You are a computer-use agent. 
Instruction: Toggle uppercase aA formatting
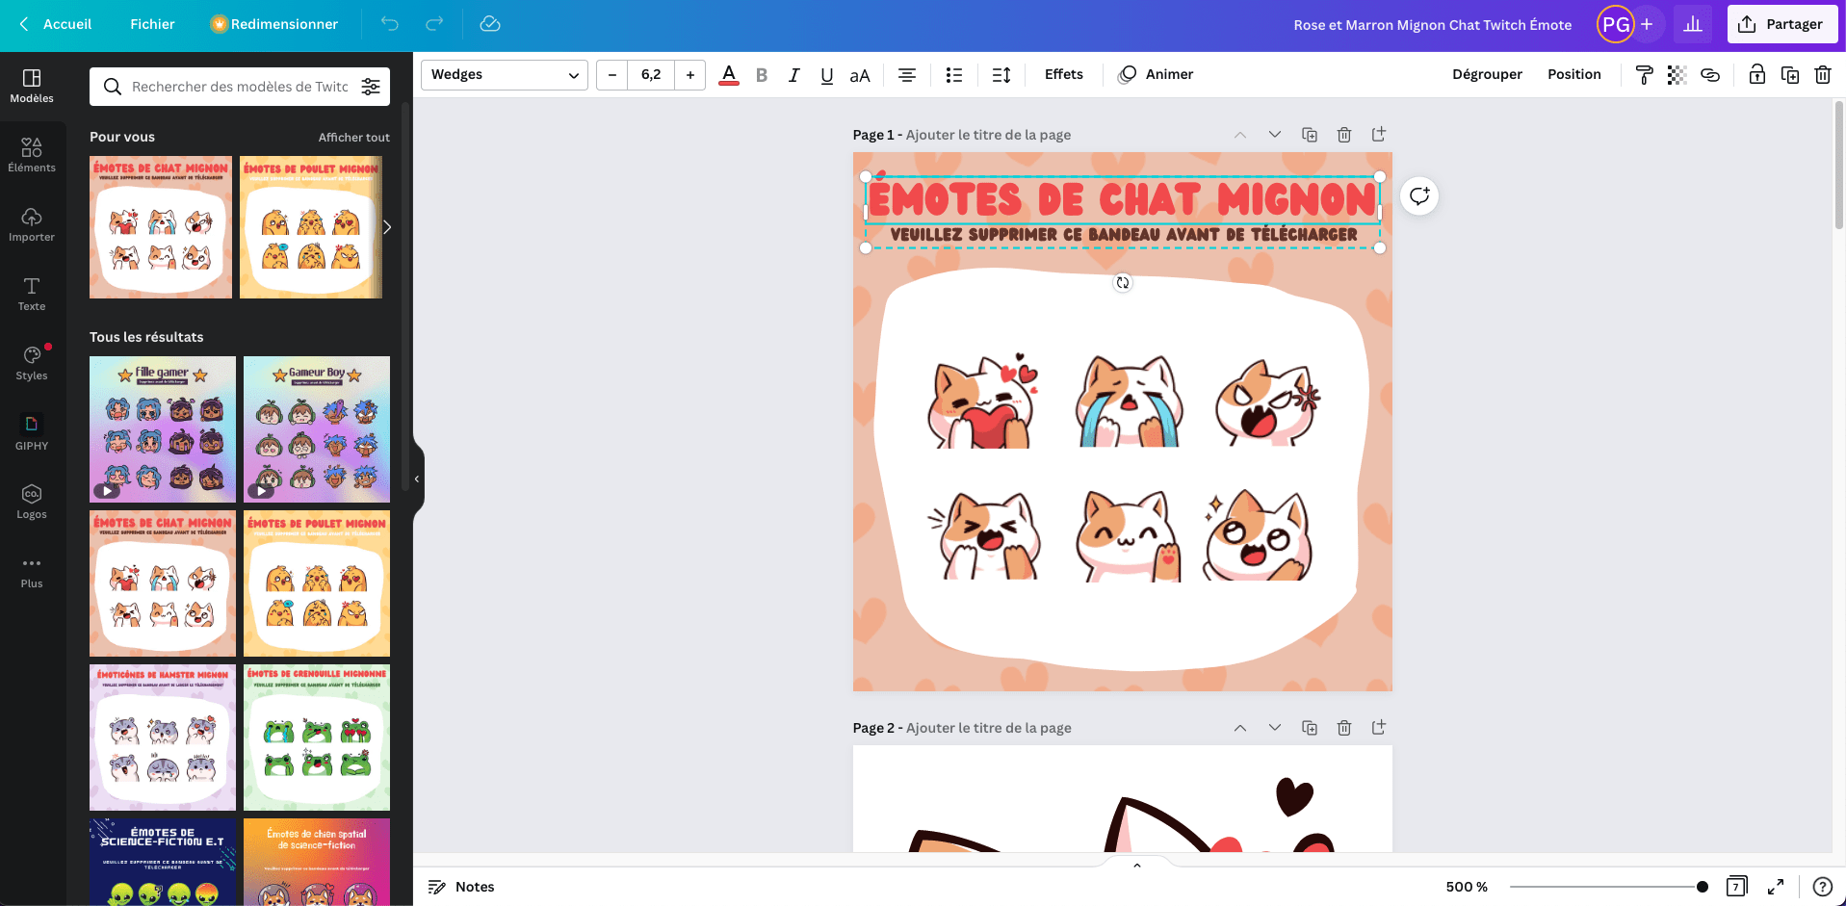click(860, 75)
